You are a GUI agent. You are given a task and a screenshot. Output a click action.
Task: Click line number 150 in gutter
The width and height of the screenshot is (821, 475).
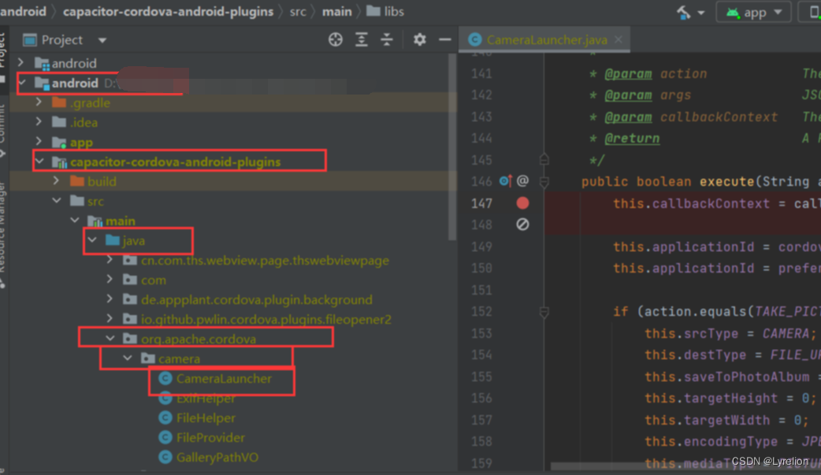click(x=481, y=268)
